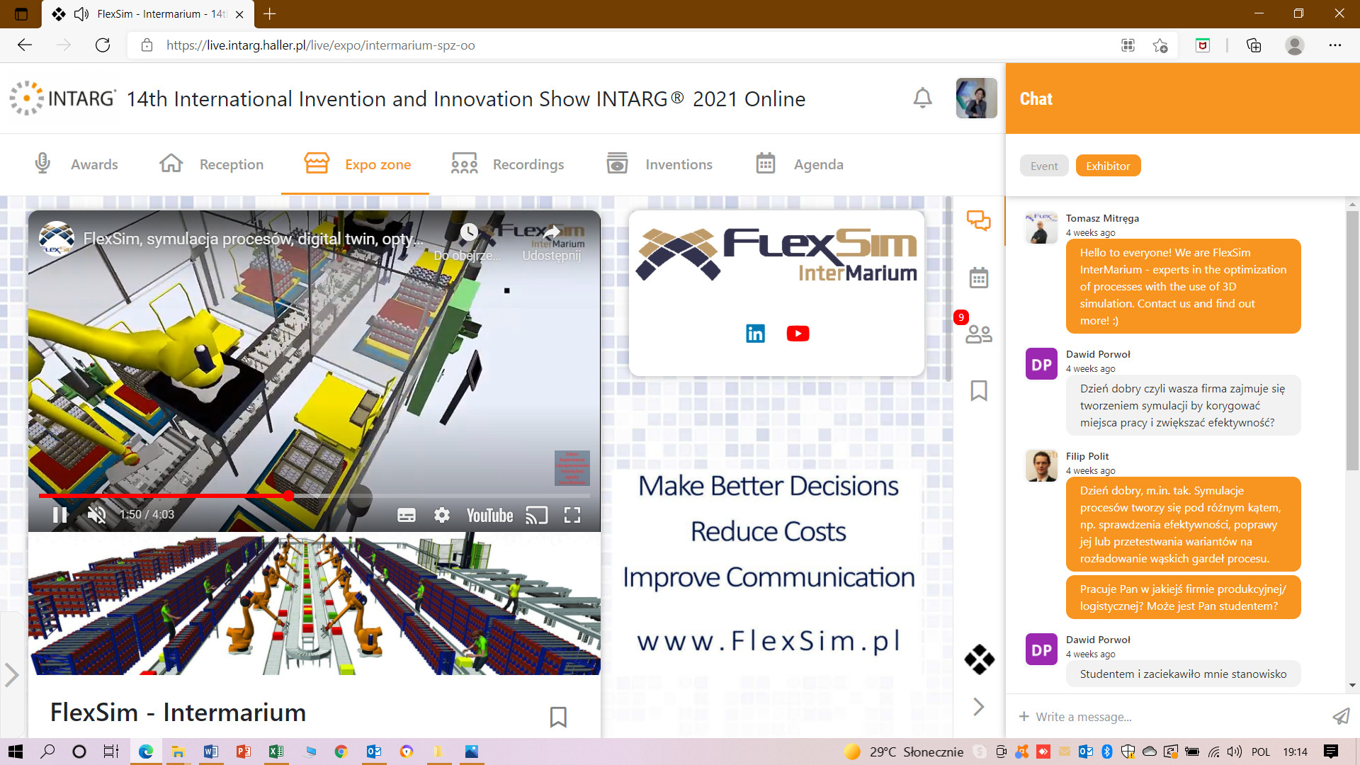
Task: Cast video to another device
Action: point(537,515)
